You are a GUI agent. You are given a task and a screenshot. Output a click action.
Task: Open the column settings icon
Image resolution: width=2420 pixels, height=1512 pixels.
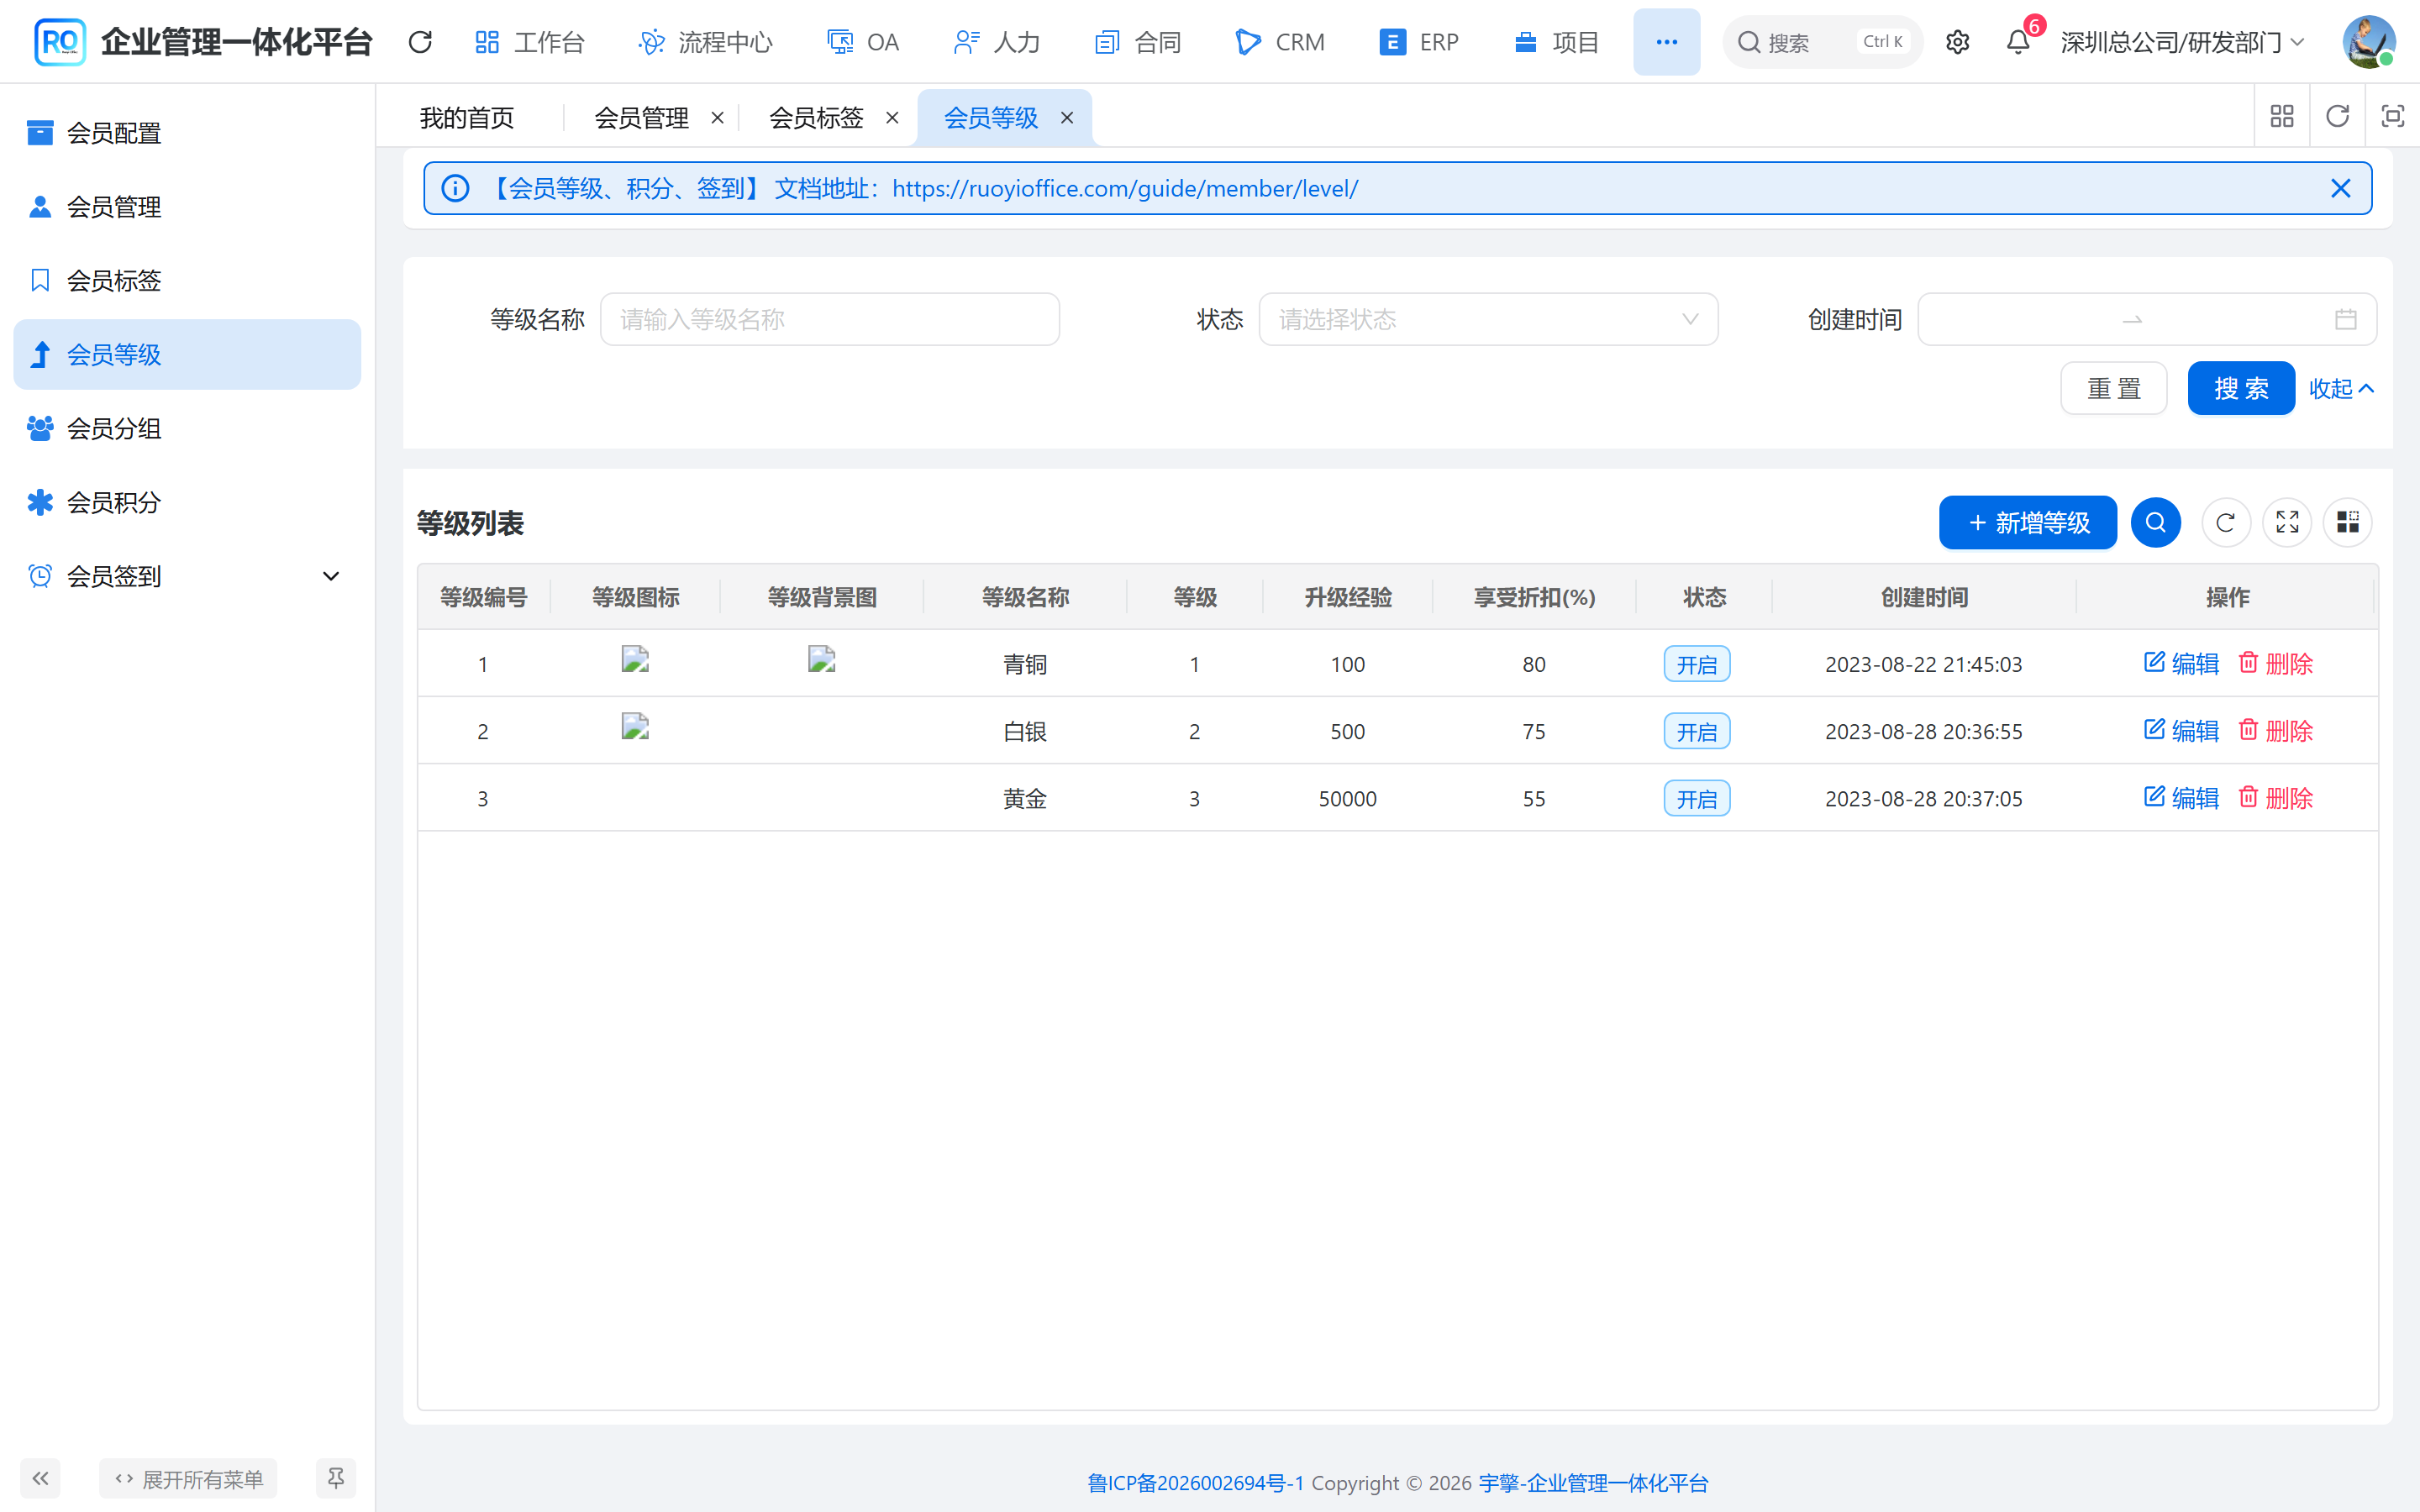tap(2347, 522)
